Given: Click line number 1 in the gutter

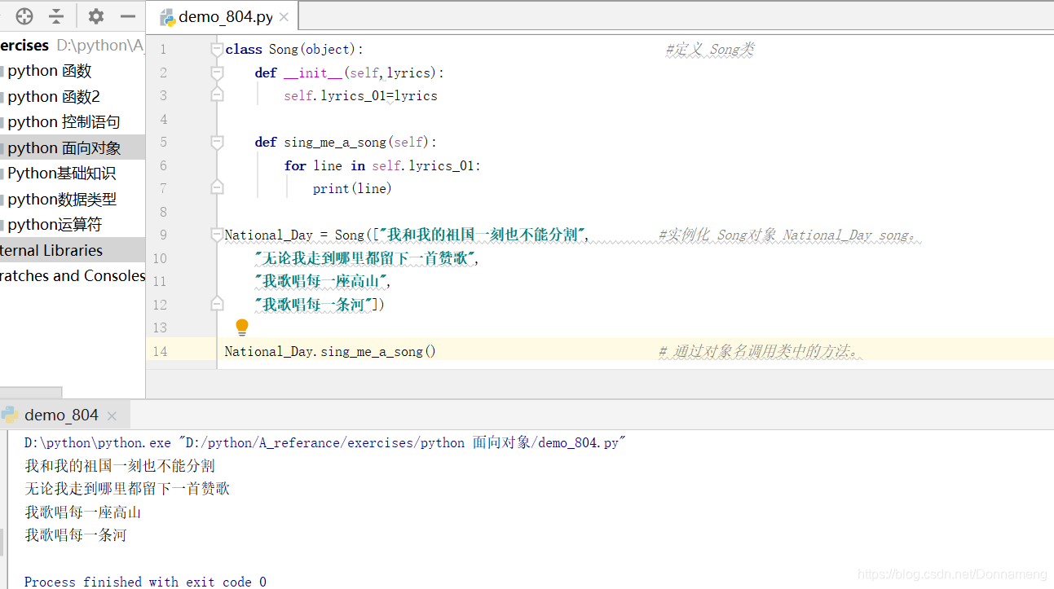Looking at the screenshot, I should pos(163,49).
